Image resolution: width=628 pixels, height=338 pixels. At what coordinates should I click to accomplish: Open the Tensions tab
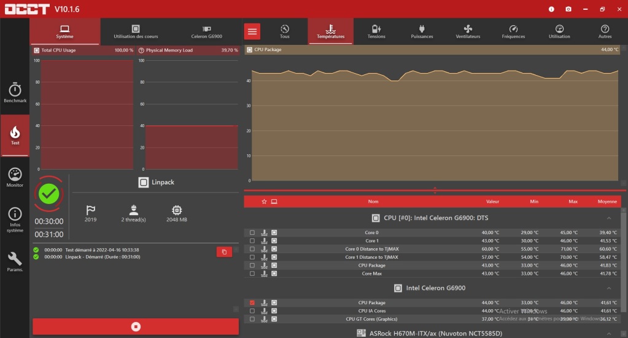click(x=376, y=31)
